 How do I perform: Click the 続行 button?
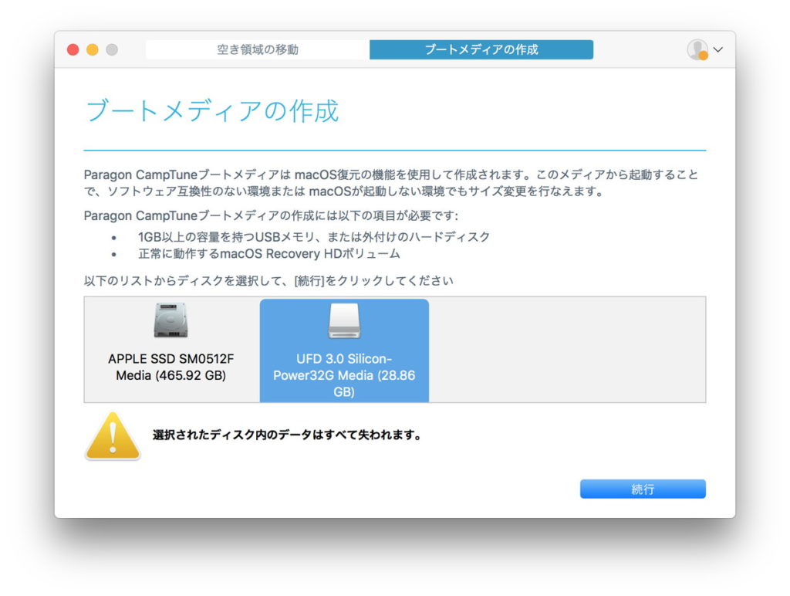coord(643,489)
